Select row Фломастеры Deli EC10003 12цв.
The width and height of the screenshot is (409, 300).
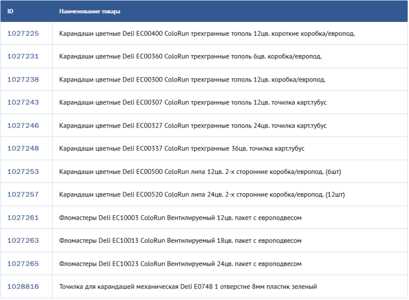[x=204, y=217]
